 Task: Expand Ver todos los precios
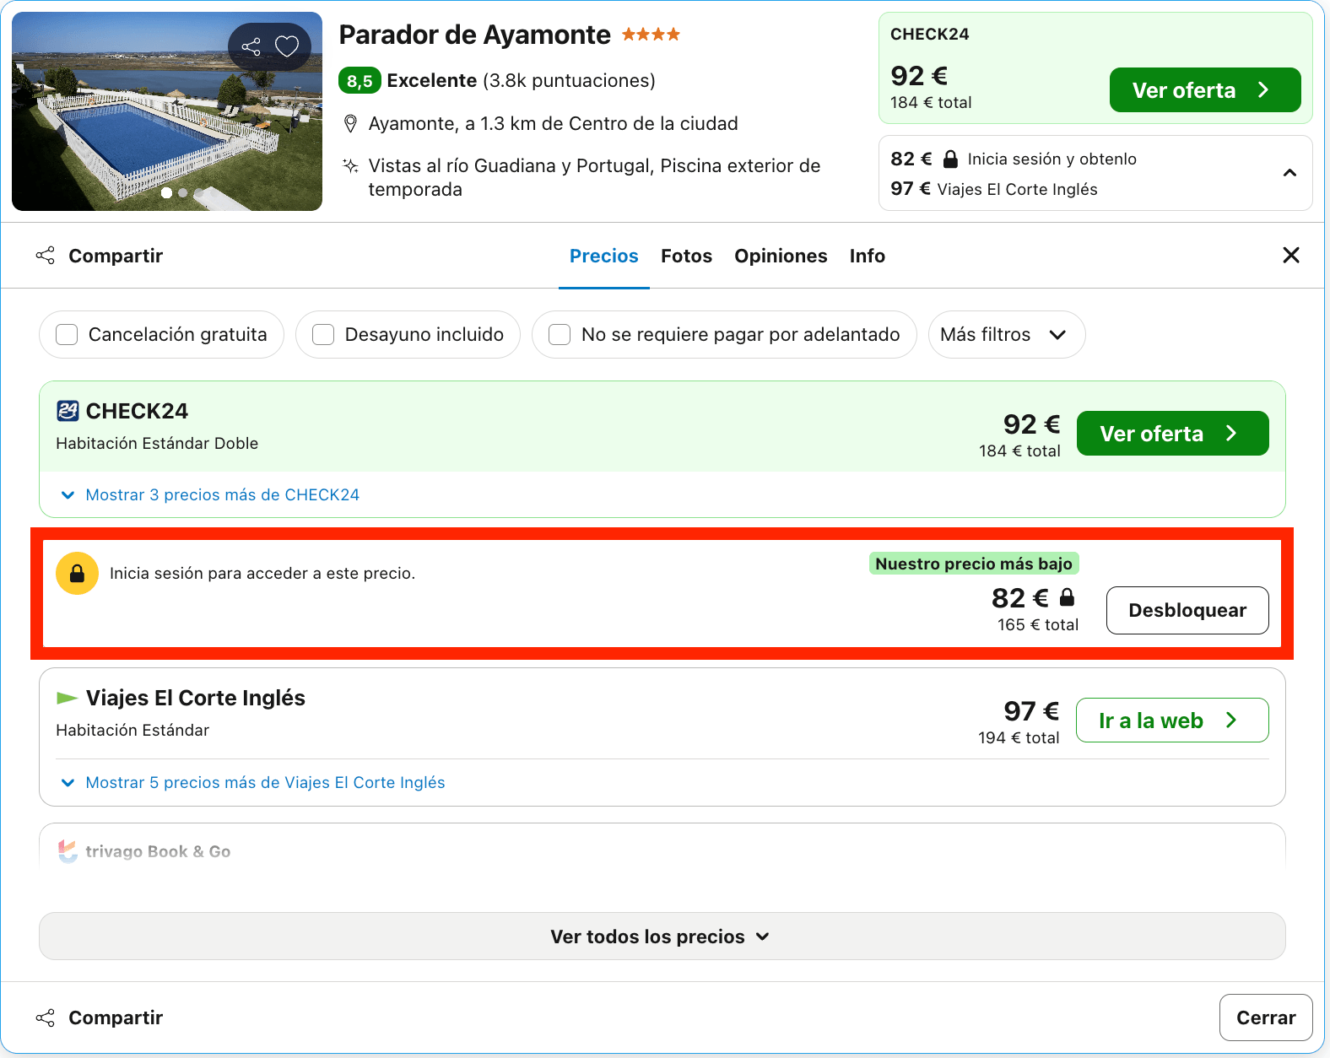[x=662, y=937]
